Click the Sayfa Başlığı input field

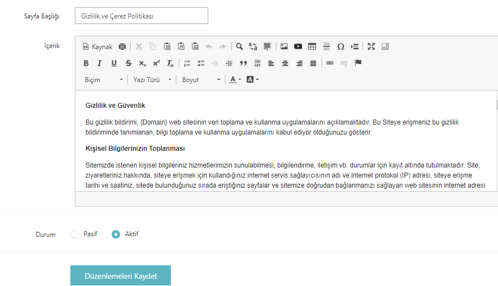tap(141, 16)
